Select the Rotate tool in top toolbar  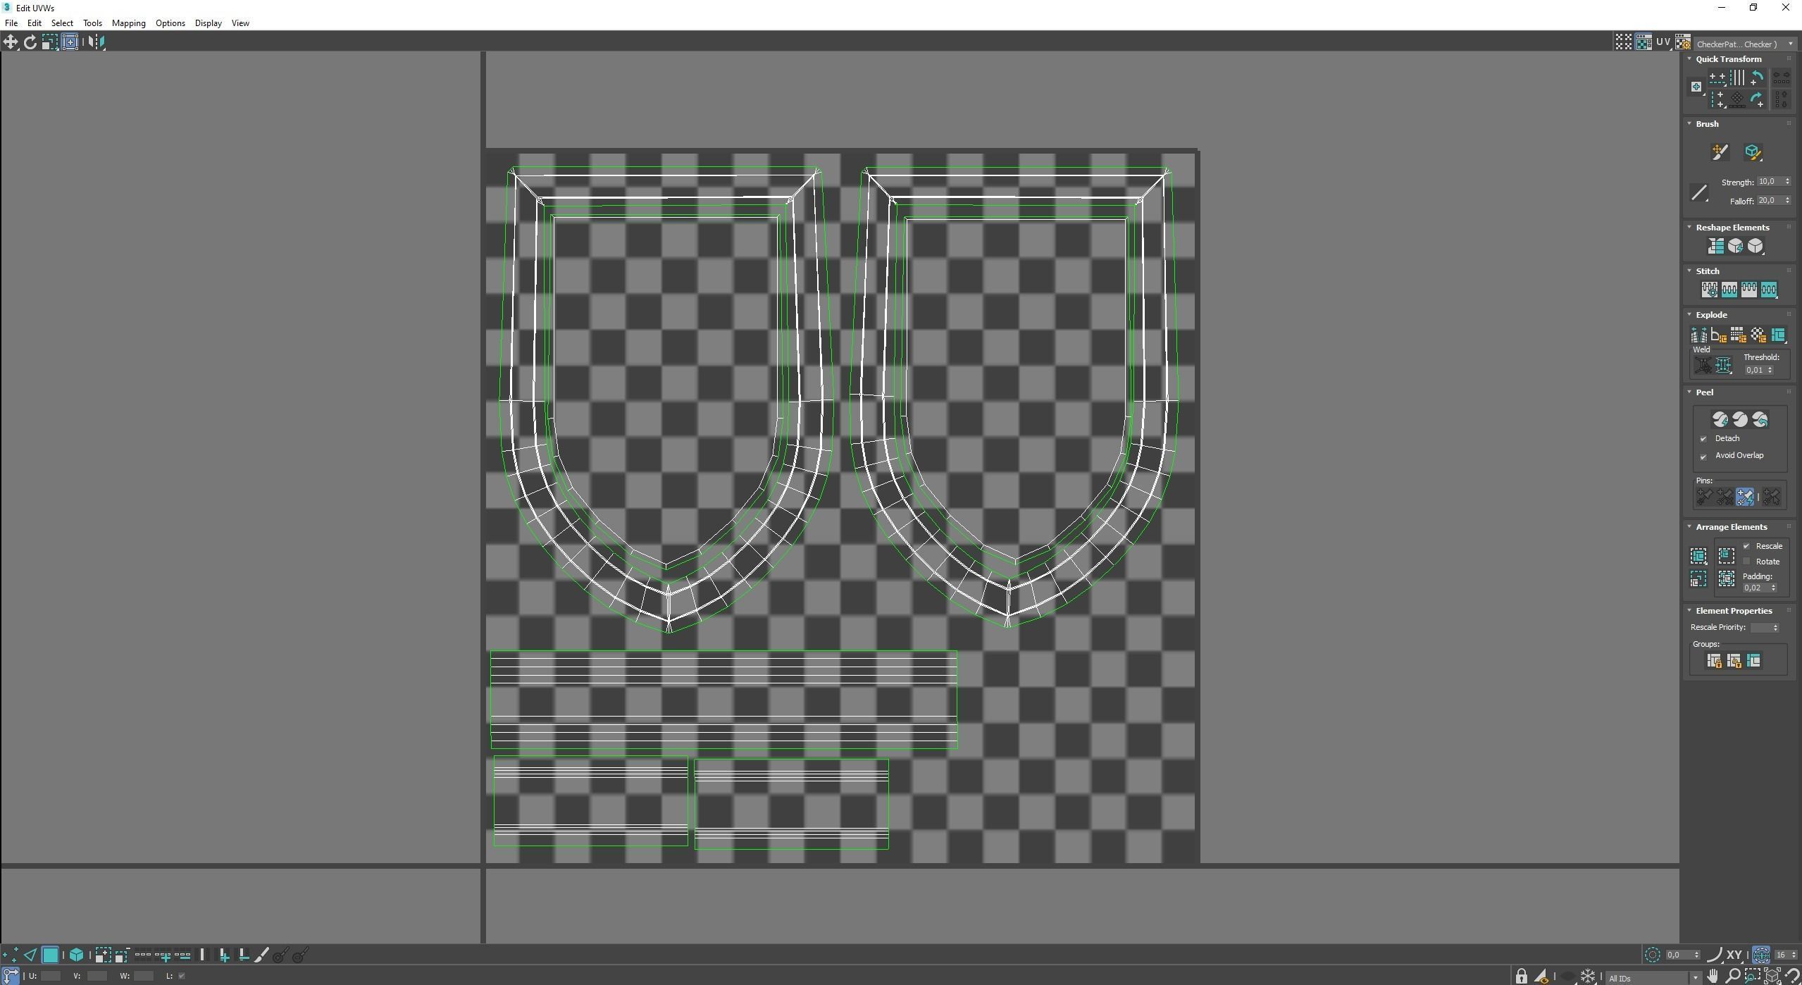point(30,42)
